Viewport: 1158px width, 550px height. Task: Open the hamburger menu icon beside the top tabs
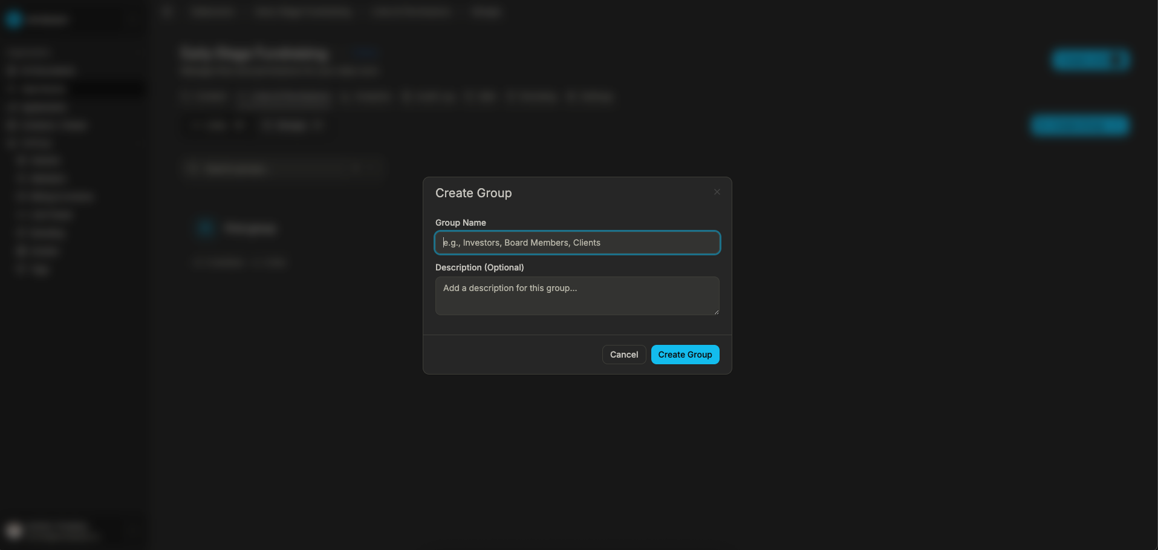166,11
